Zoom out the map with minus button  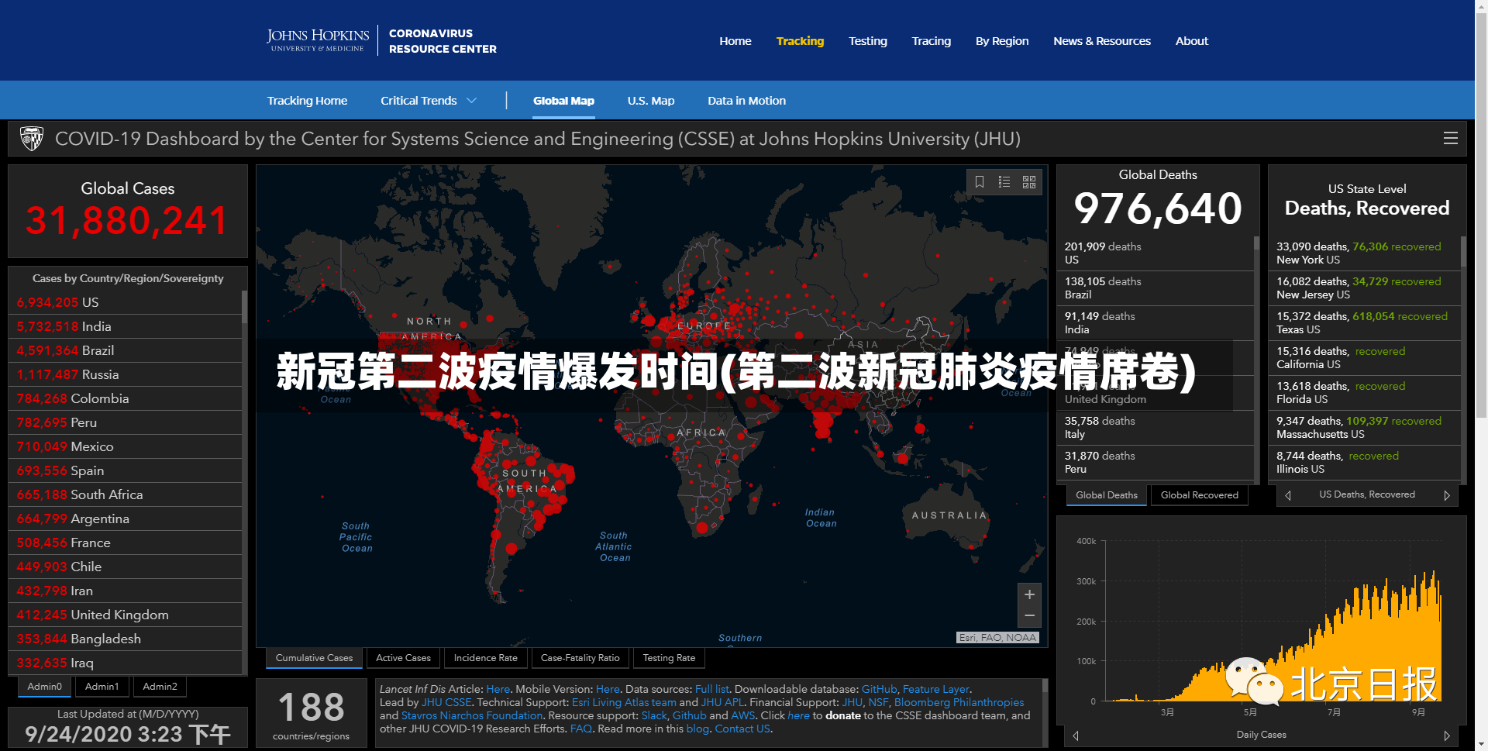click(1029, 616)
